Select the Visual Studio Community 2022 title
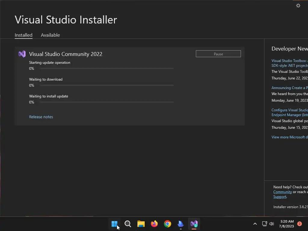Screen dimensions: 308x231 (66, 54)
